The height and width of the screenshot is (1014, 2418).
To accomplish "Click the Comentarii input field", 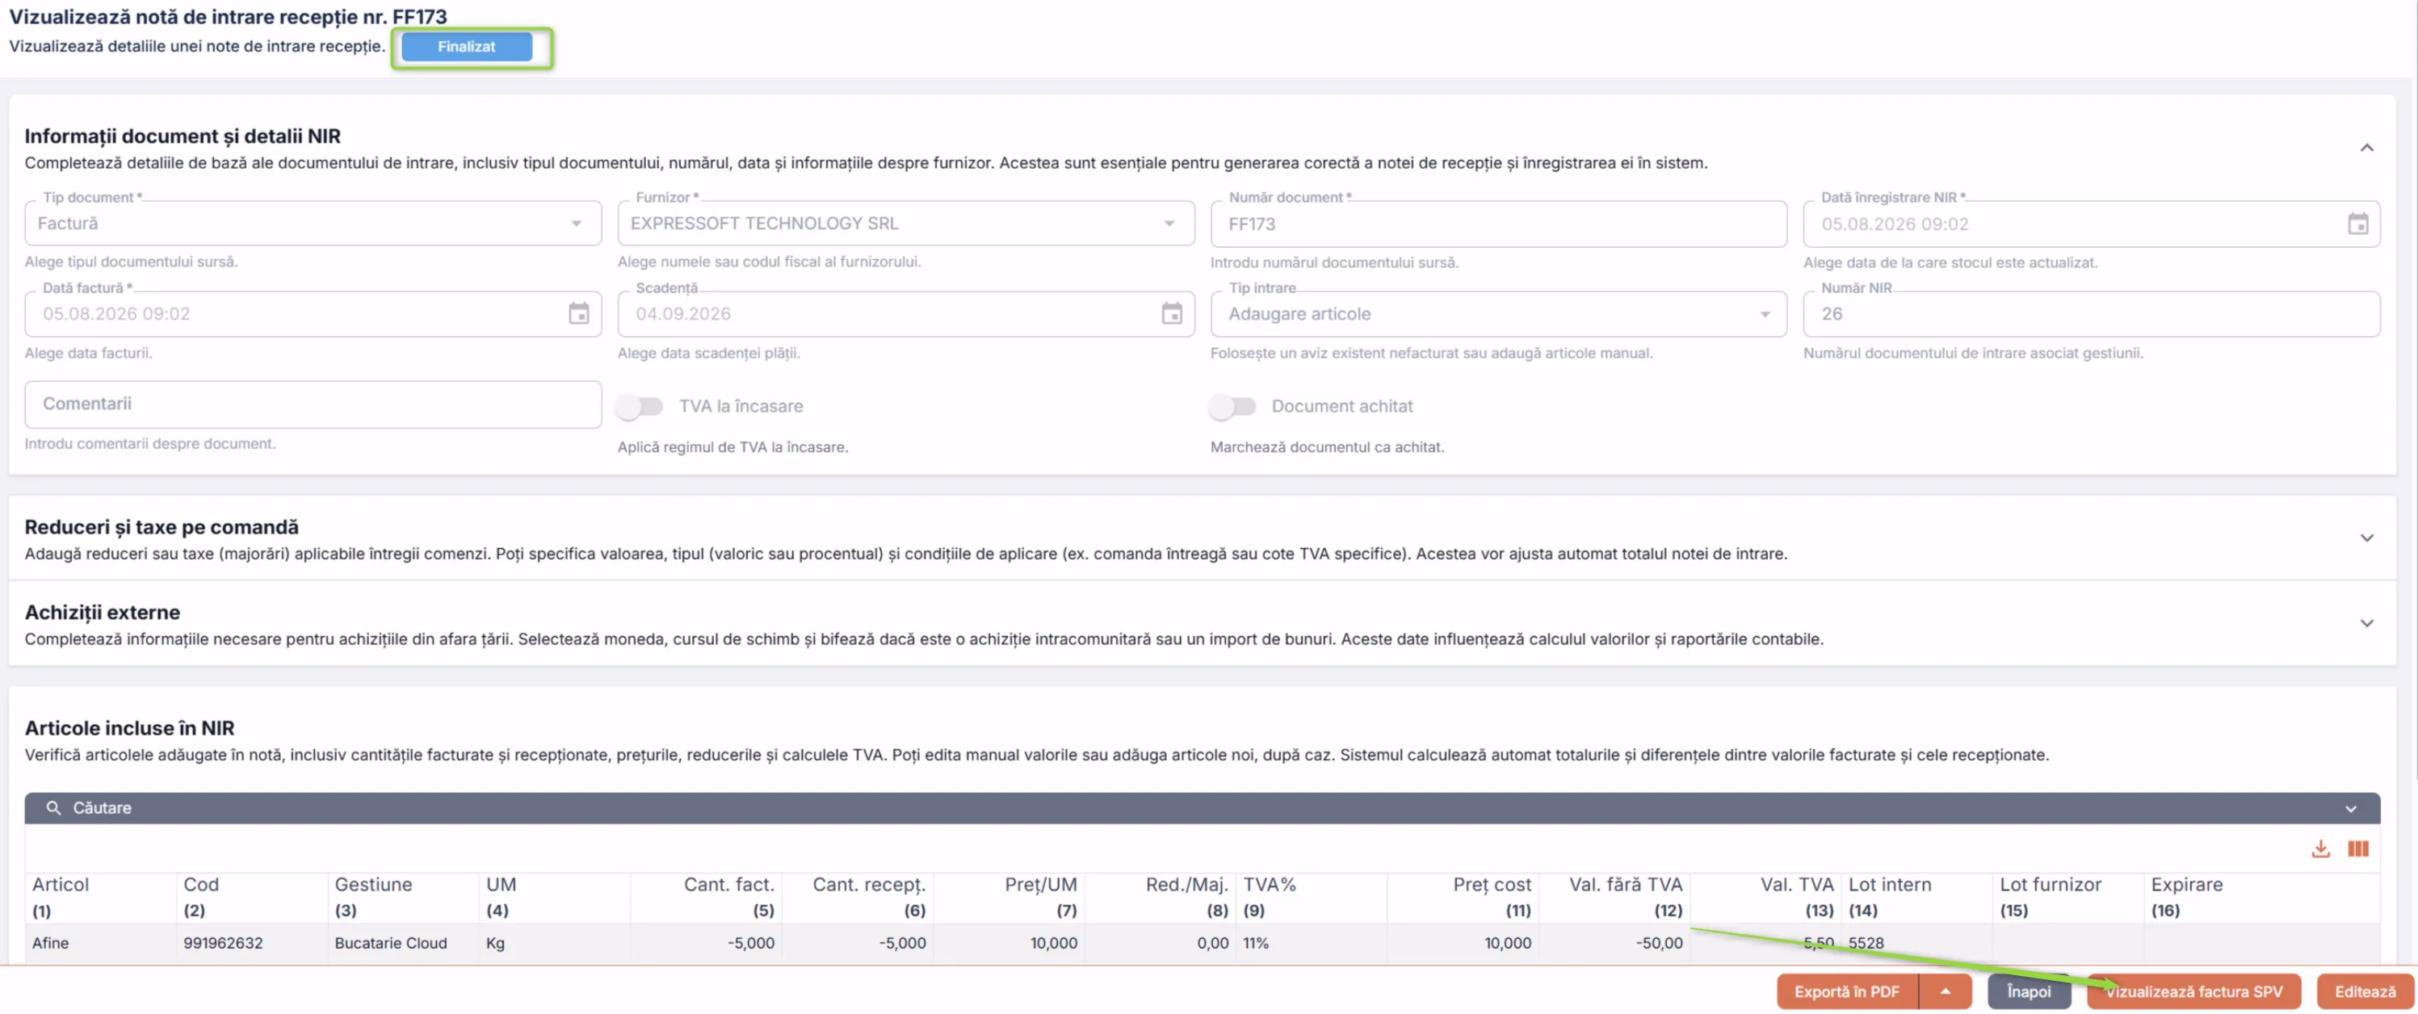I will click(313, 404).
